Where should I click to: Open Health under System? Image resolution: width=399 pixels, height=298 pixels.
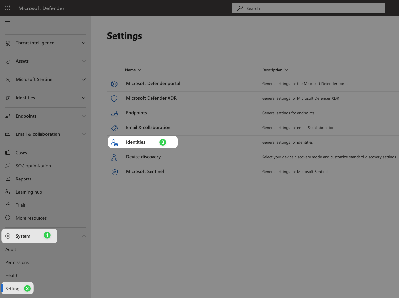[x=12, y=275]
